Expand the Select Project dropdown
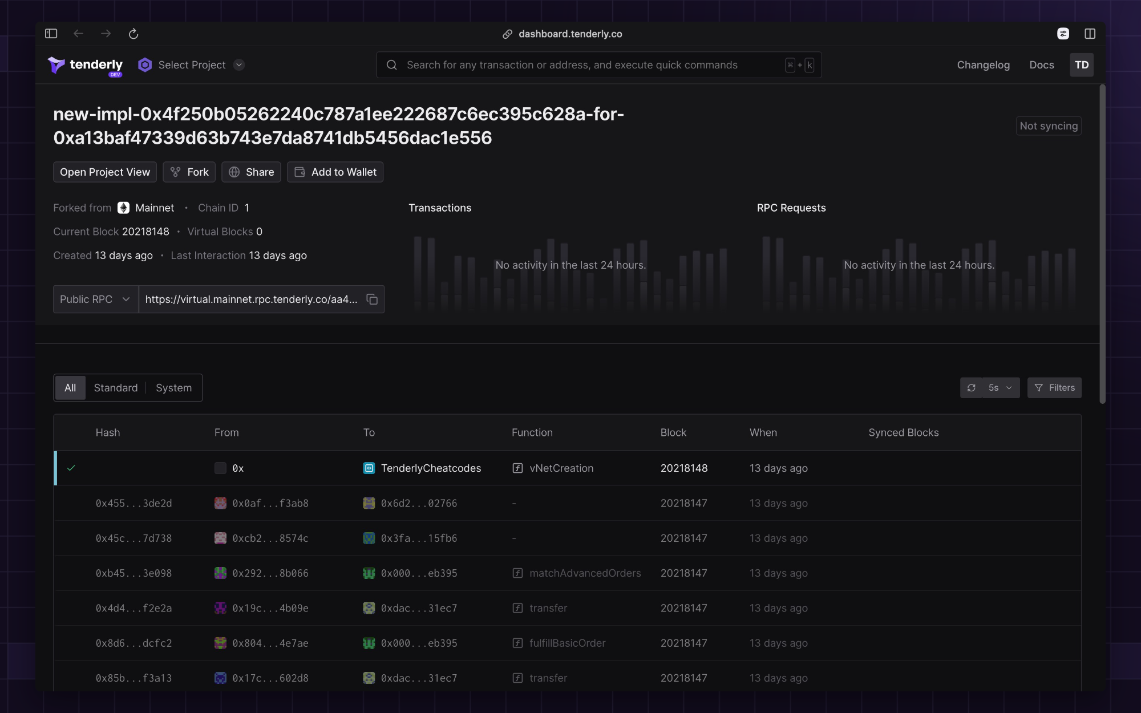 [238, 65]
